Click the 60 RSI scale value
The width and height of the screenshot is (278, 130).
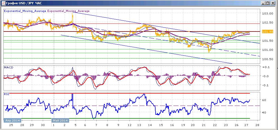(264, 100)
